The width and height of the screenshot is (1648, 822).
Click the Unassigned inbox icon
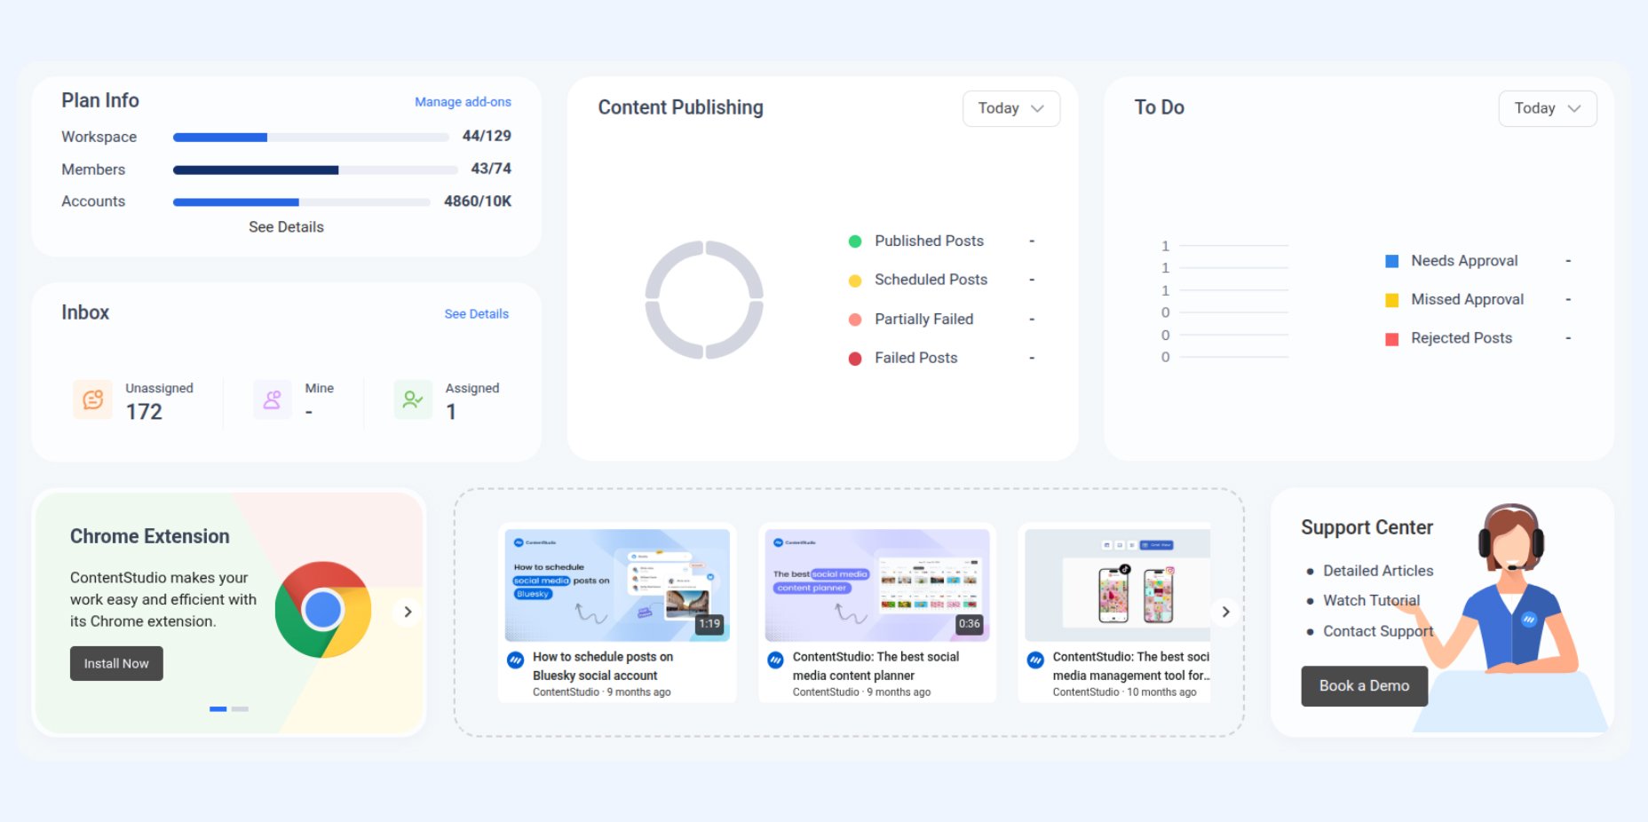(92, 399)
